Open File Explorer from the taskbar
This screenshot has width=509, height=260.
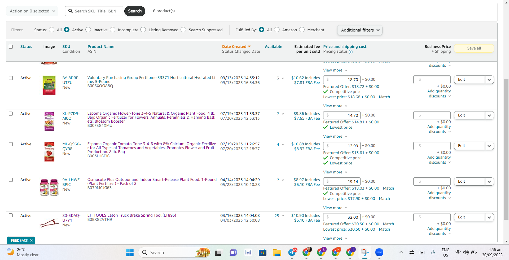coord(277,253)
